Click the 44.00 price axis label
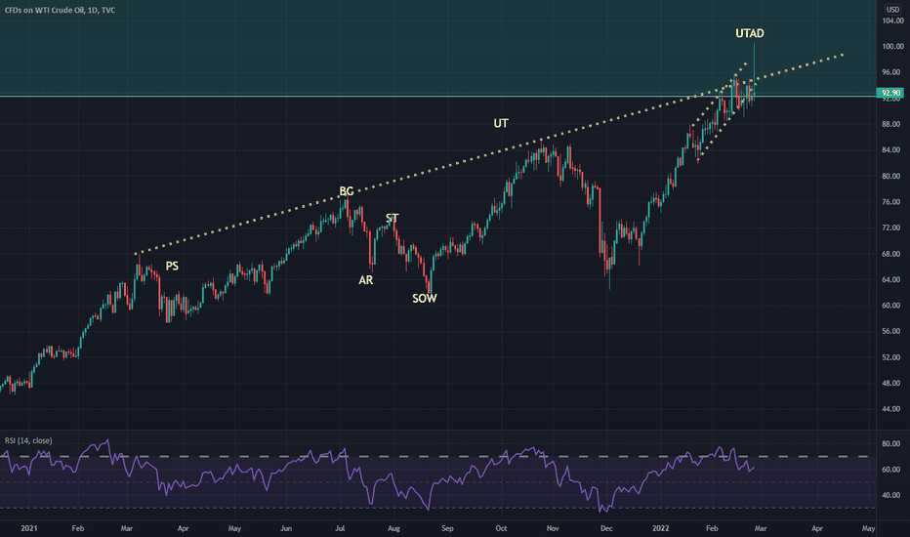The image size is (910, 537). tap(892, 409)
